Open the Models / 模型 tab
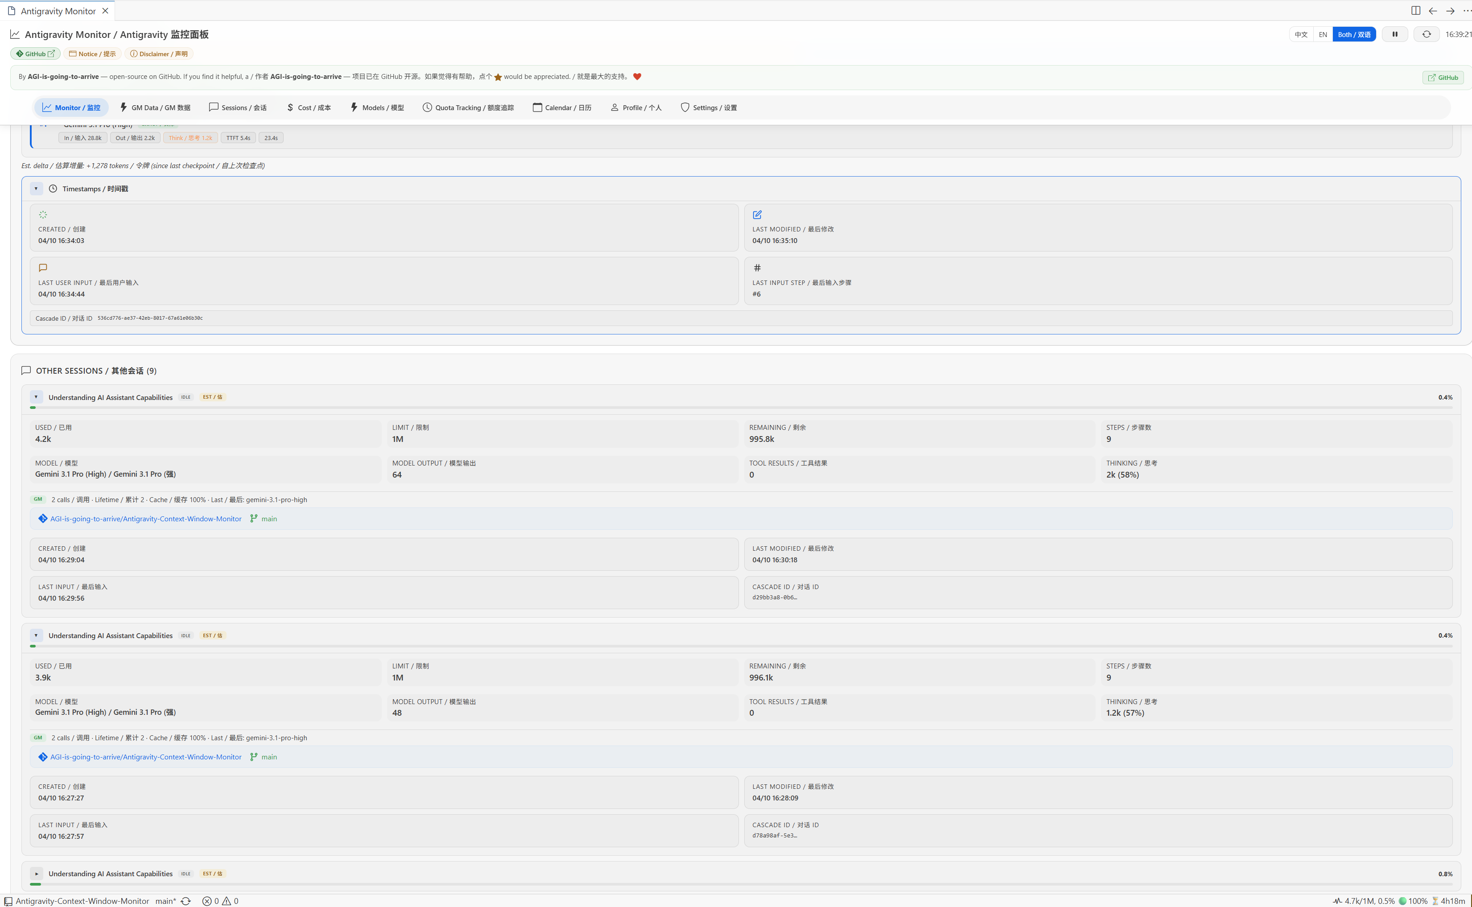1472x907 pixels. click(x=377, y=107)
